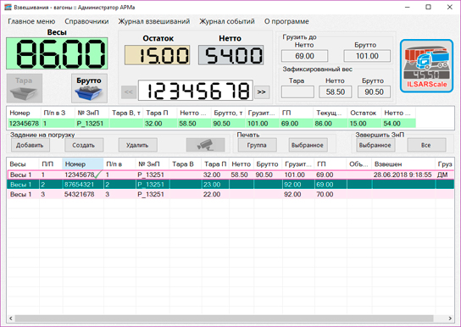
Task: Click the Создать button
Action: coord(84,145)
